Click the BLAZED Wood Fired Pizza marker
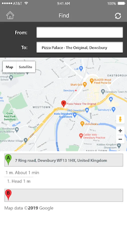127x226 pixels. click(92, 81)
